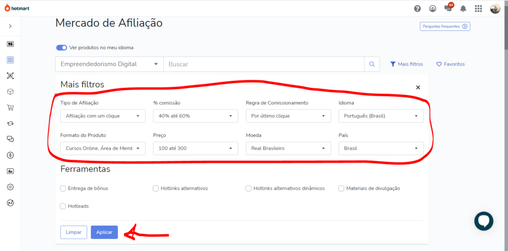
Task: Toggle 'Ver produtos no meu idioma' switch
Action: pos(62,48)
